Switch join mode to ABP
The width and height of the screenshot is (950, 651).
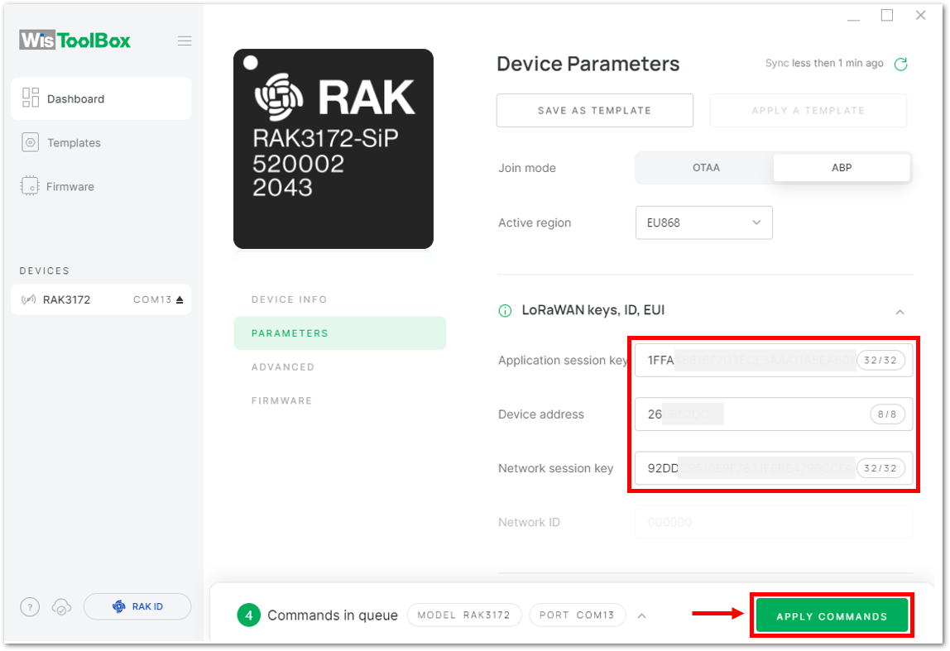pyautogui.click(x=842, y=168)
